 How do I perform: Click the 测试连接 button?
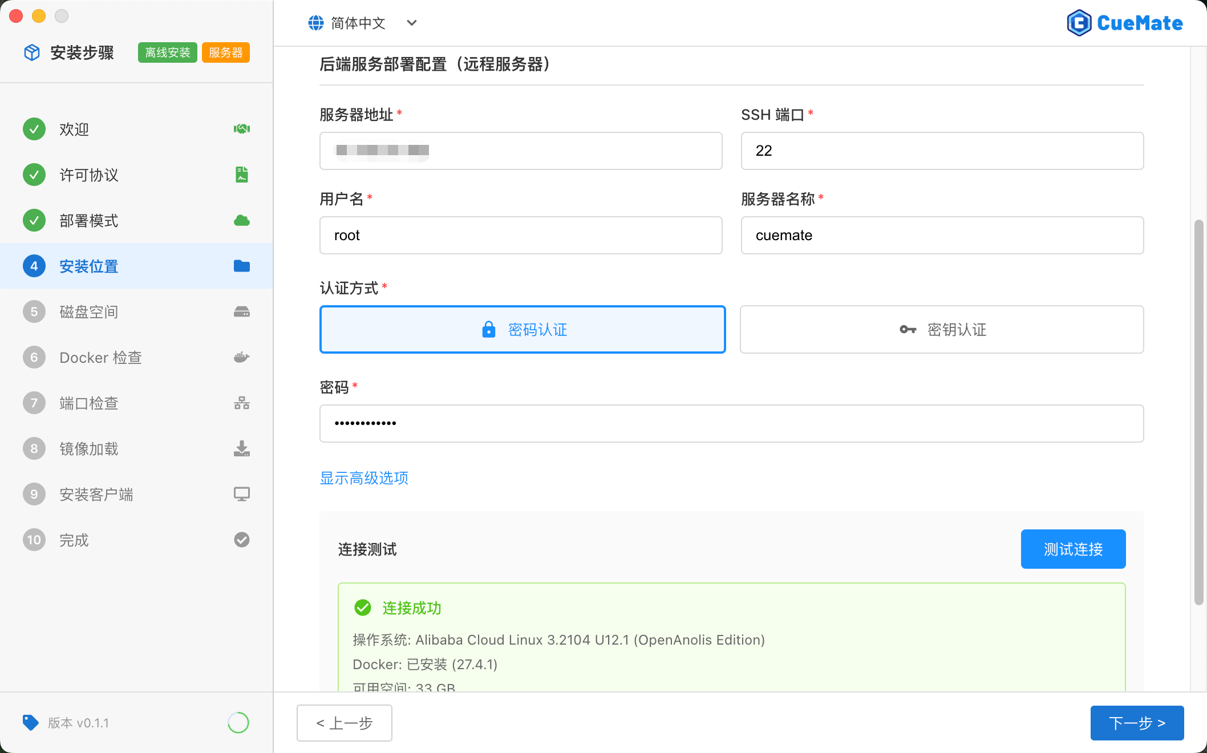1073,549
